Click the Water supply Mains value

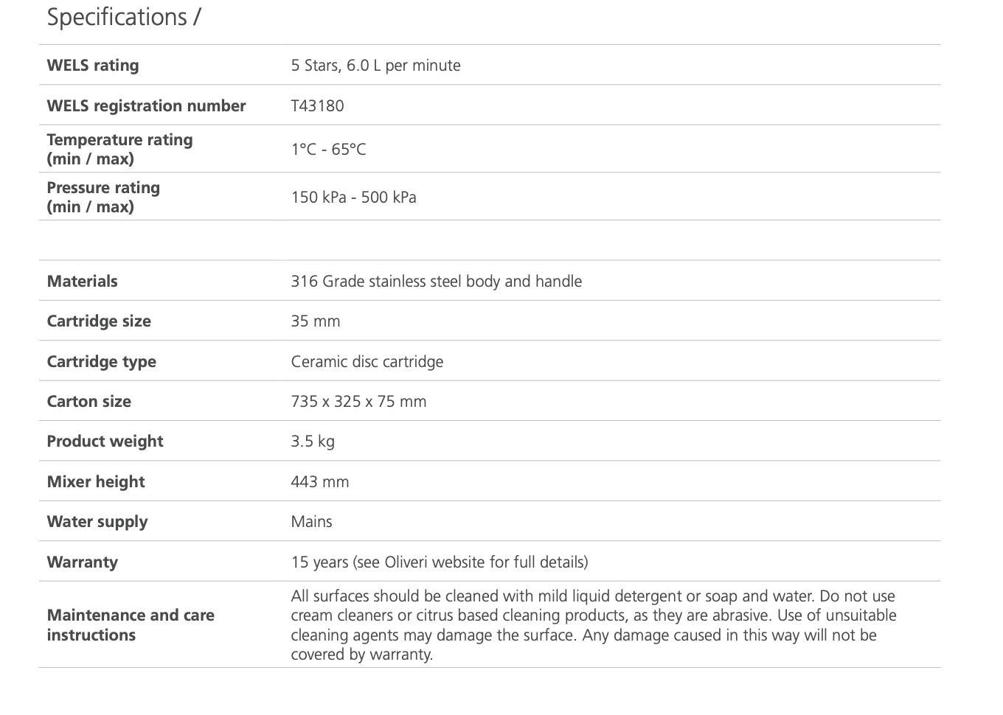311,521
